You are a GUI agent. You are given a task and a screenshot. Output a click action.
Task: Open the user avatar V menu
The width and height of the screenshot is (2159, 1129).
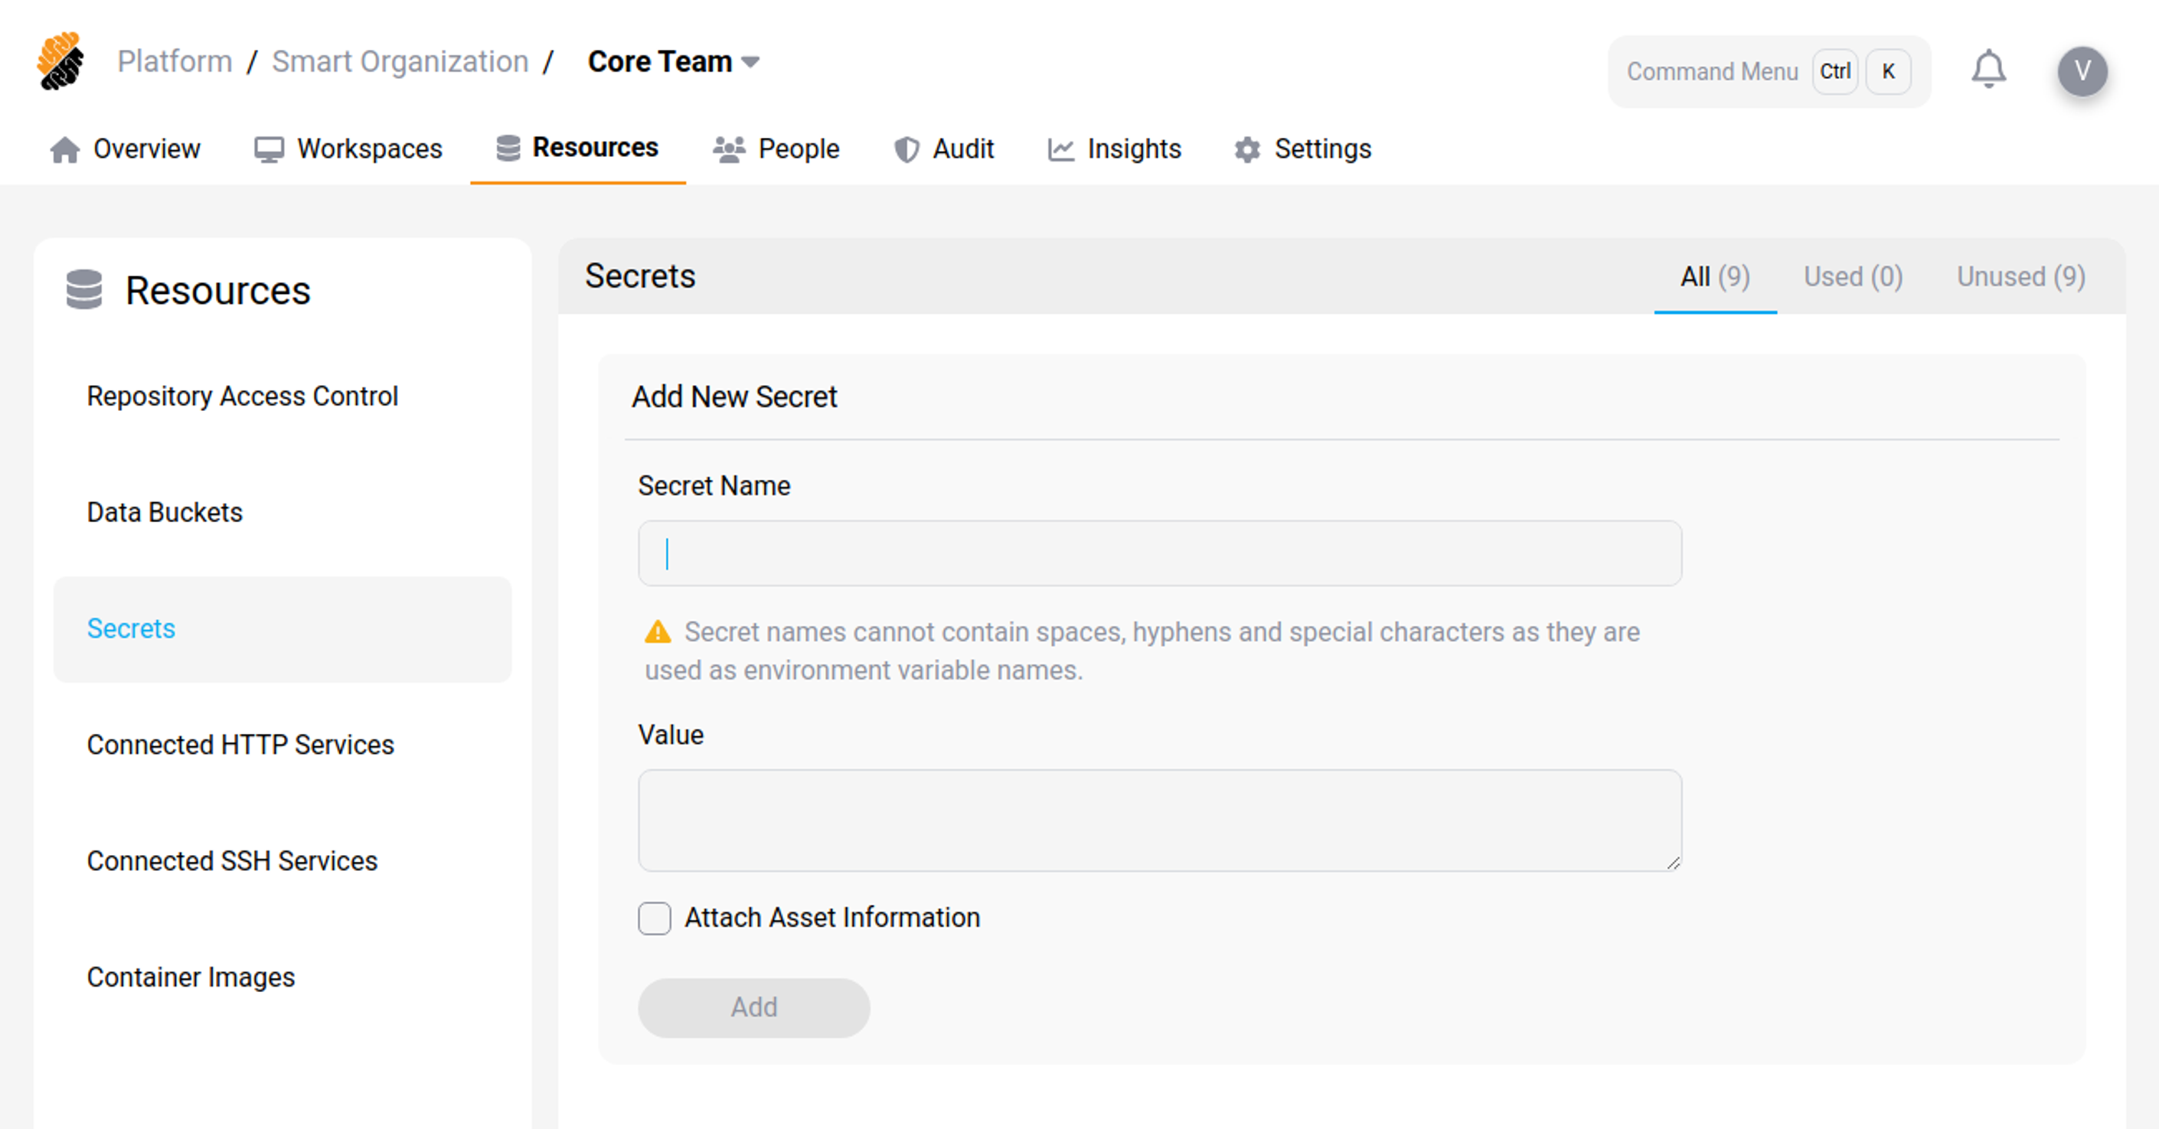pos(2082,71)
